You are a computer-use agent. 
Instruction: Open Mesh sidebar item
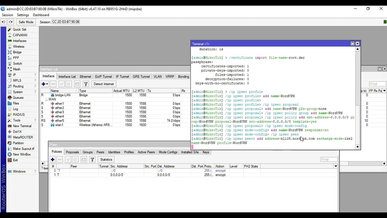point(16,69)
